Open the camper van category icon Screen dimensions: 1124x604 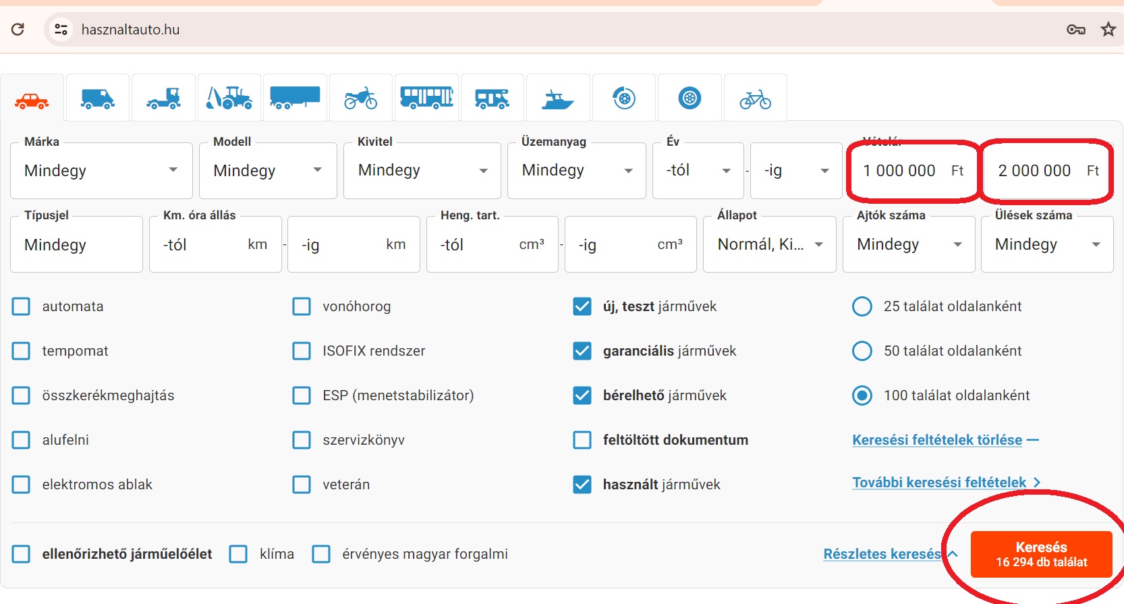[x=492, y=99]
